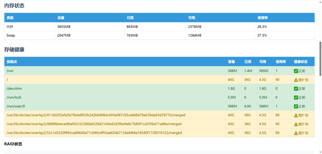Click the 容量 column header
This screenshot has width=322, height=154.
[x=231, y=62]
